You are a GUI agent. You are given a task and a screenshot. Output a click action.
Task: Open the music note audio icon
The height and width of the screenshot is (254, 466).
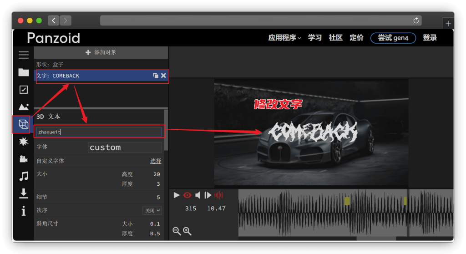tap(23, 176)
